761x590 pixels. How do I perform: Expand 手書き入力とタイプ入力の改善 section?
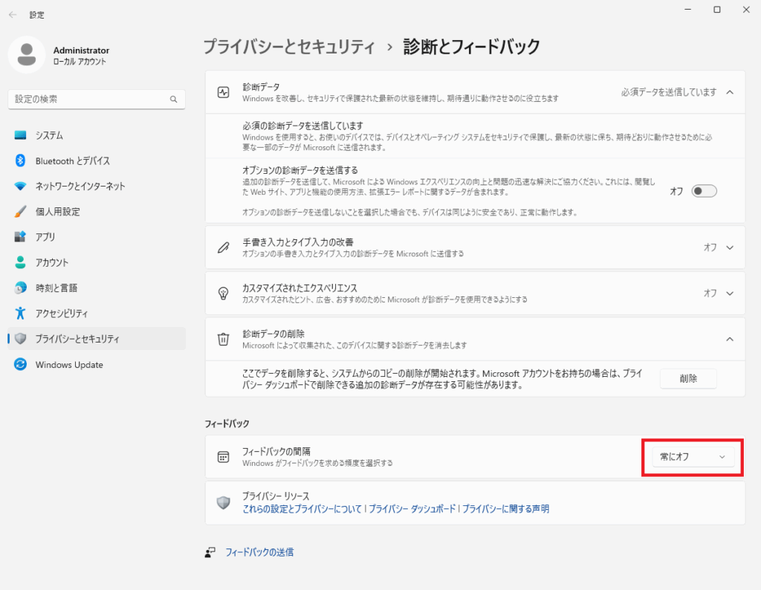click(x=729, y=247)
